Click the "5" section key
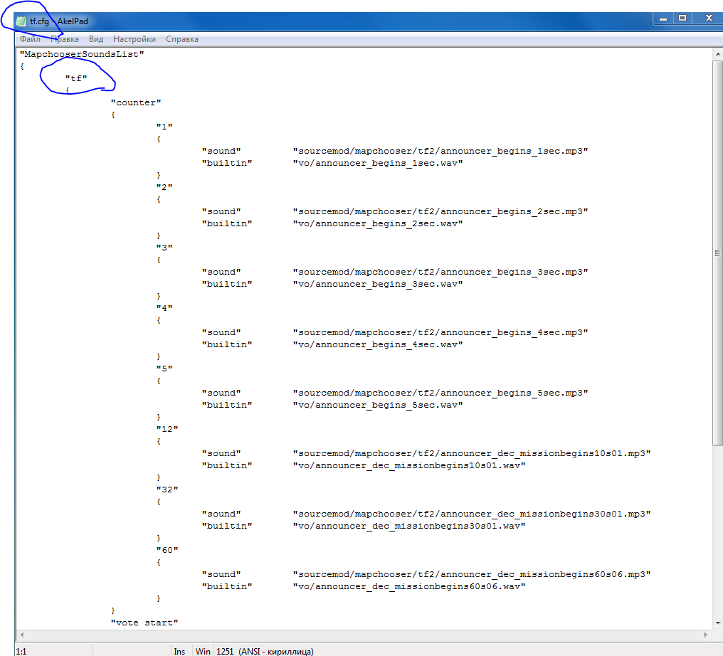Viewport: 723px width, 656px height. point(164,369)
